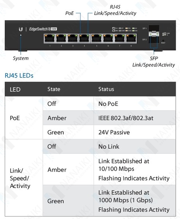This screenshot has width=180, height=219.
Task: Click the '1000 Mbps (1 Gbps)' status text
Action: click(125, 200)
